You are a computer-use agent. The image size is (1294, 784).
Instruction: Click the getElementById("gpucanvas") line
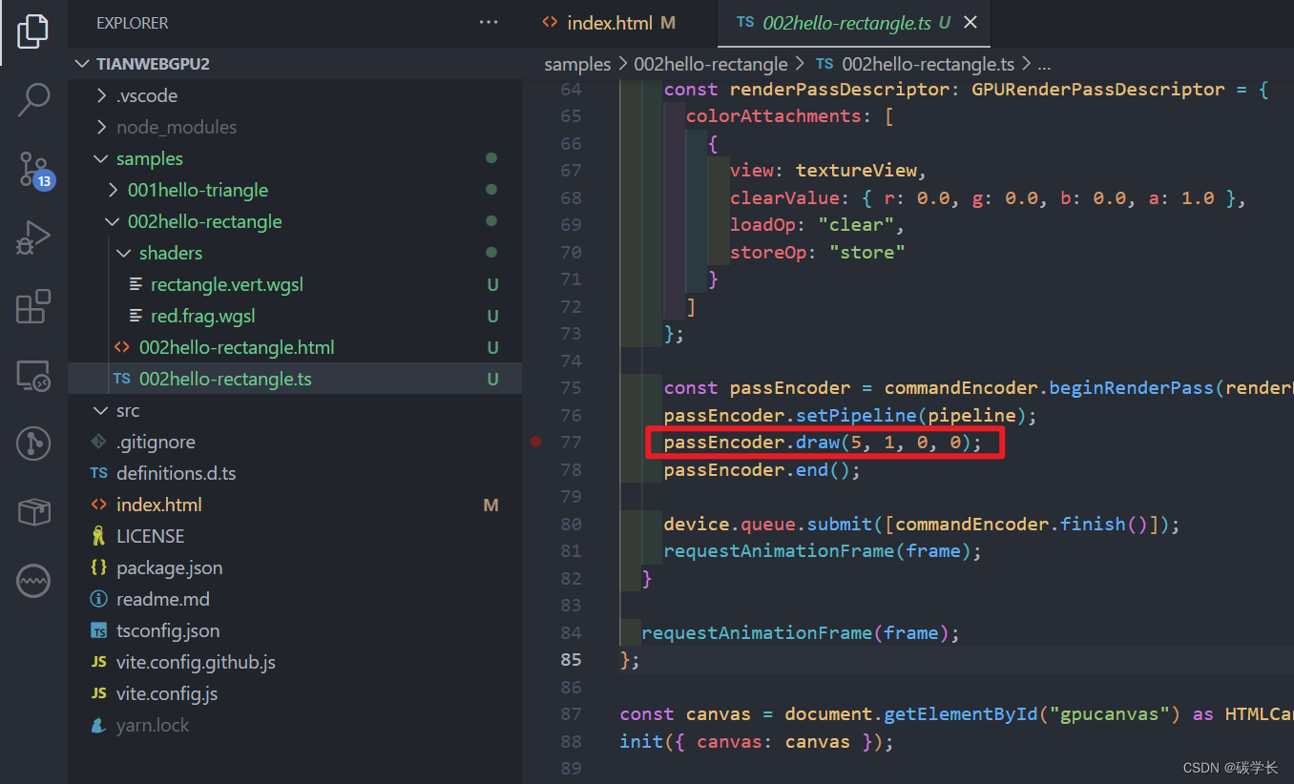[x=956, y=714]
